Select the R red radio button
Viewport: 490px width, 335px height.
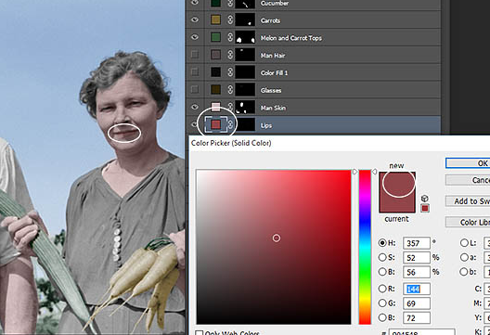coord(382,289)
